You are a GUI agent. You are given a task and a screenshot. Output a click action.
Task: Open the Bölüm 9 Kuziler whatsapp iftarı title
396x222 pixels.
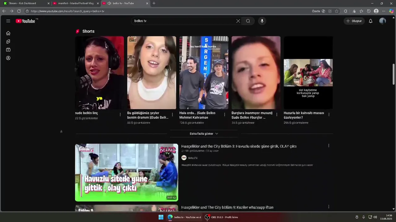coord(227,208)
